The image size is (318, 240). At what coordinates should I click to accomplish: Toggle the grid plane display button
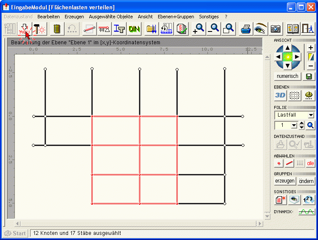(x=295, y=95)
